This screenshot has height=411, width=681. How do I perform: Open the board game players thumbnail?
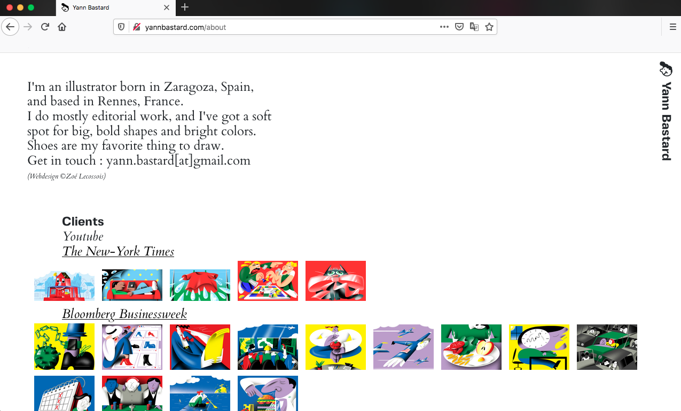coord(268,281)
